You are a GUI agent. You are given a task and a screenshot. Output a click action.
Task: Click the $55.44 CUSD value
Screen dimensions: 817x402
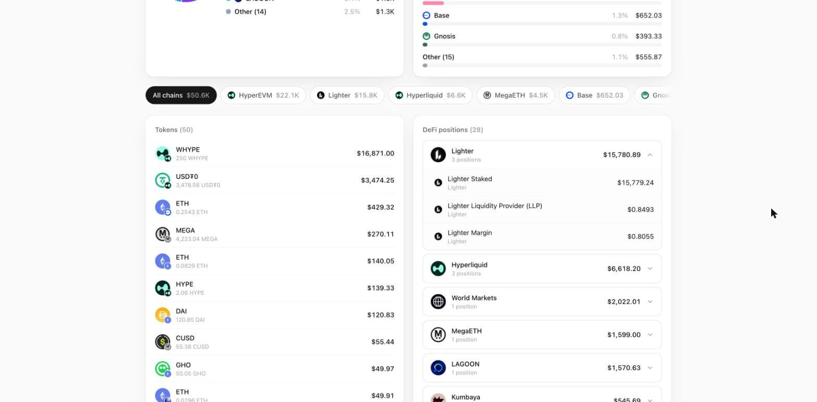pyautogui.click(x=382, y=342)
